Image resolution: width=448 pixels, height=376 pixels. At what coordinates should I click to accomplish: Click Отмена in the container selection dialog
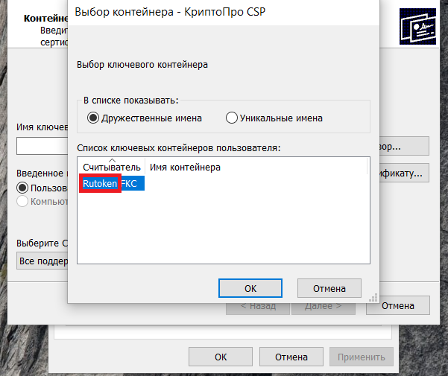coord(329,288)
